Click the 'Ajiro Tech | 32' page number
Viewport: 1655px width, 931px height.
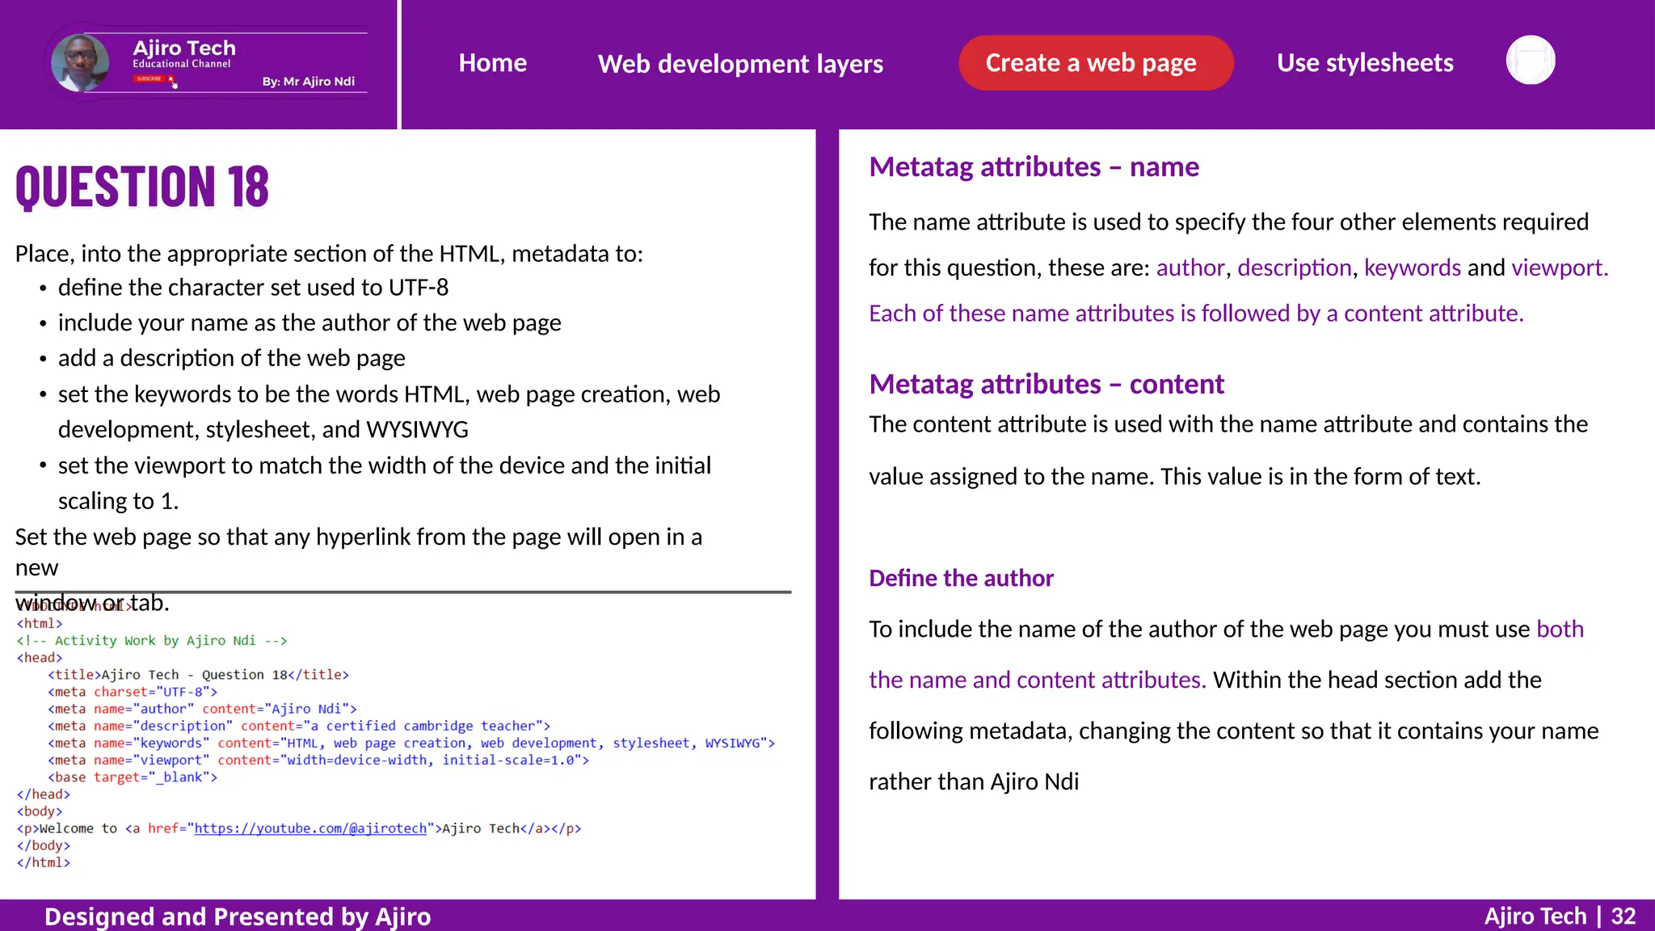coord(1560,916)
